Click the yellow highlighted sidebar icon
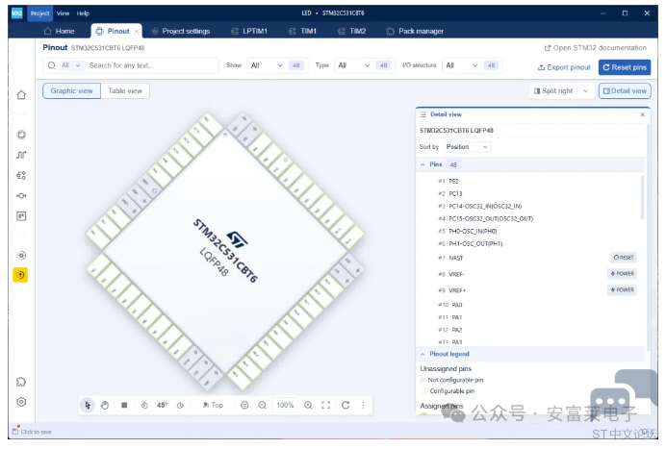This screenshot has height=449, width=666. coord(21,275)
